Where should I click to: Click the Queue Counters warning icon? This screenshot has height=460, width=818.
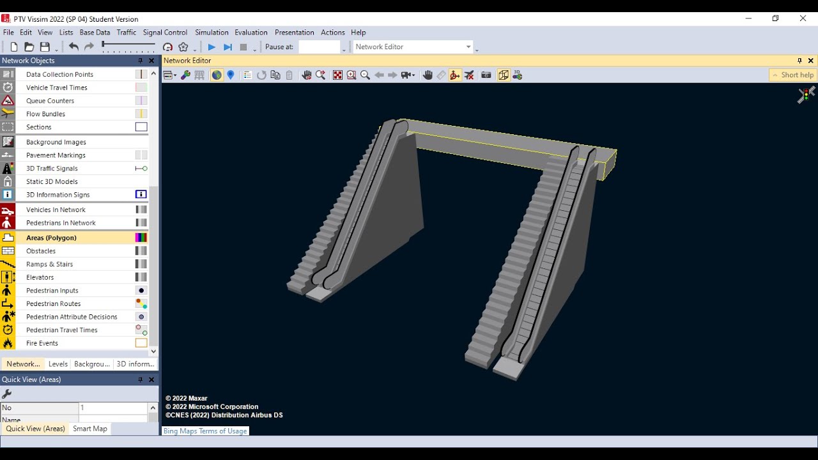click(x=8, y=100)
